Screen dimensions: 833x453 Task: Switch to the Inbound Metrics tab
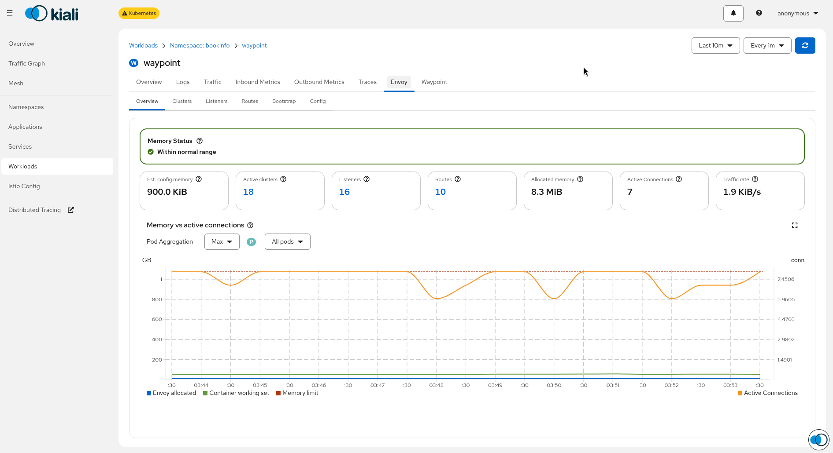(258, 82)
